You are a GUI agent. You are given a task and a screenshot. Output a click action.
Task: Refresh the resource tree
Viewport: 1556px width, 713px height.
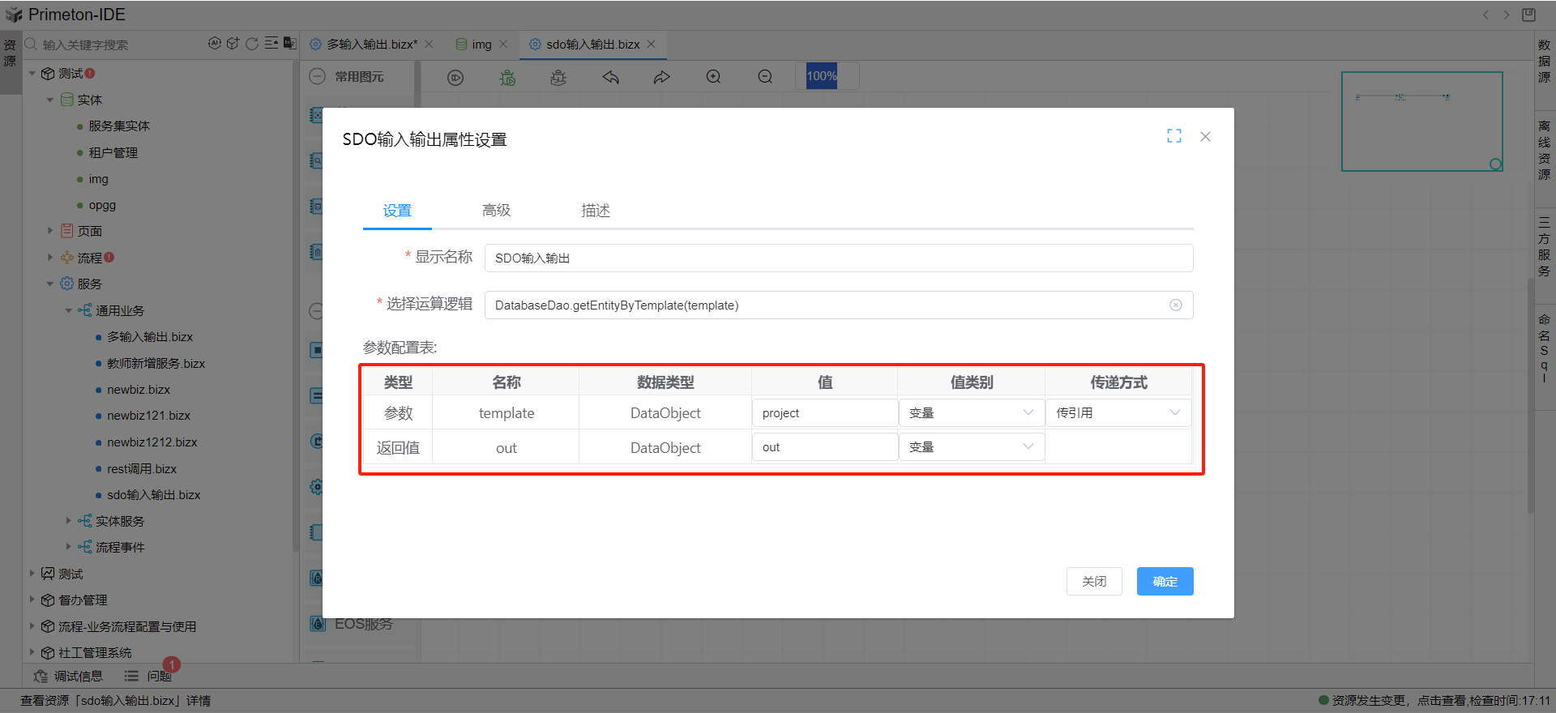(x=252, y=44)
